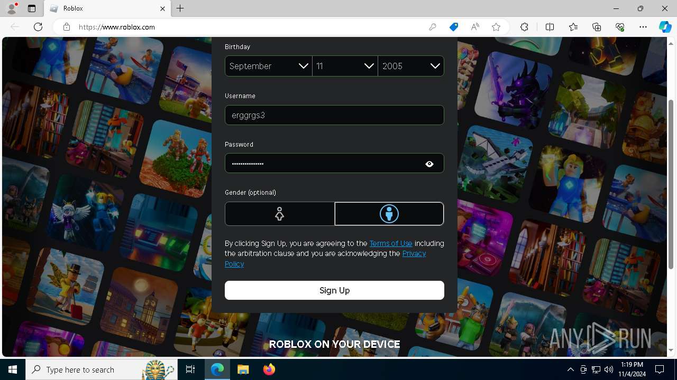677x380 pixels.
Task: Click the taskbar search box
Action: coord(102,369)
